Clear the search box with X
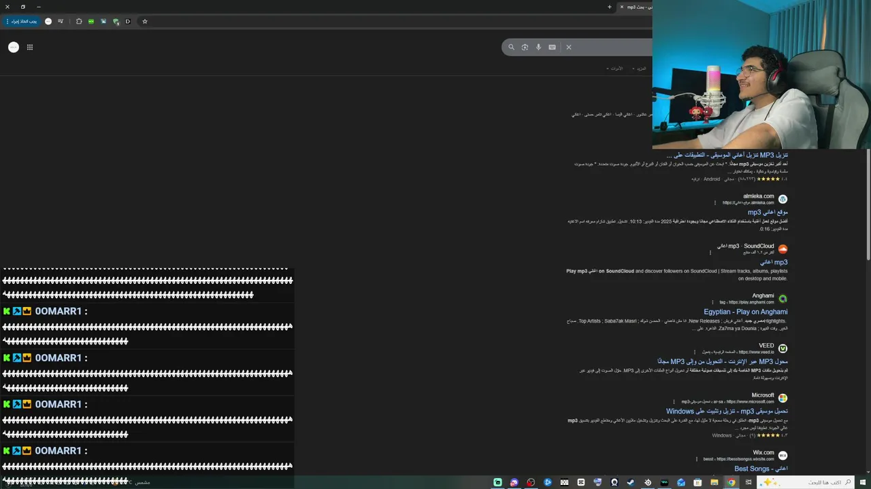The width and height of the screenshot is (871, 489). coord(569,47)
